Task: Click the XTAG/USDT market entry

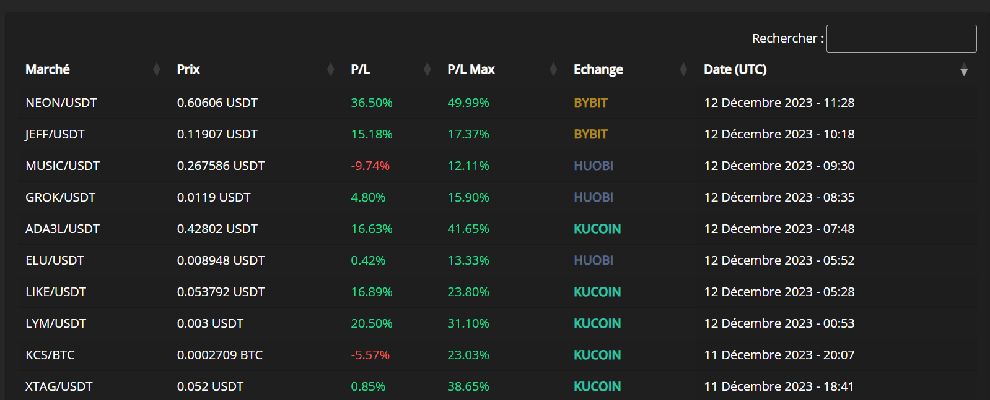Action: [58, 386]
